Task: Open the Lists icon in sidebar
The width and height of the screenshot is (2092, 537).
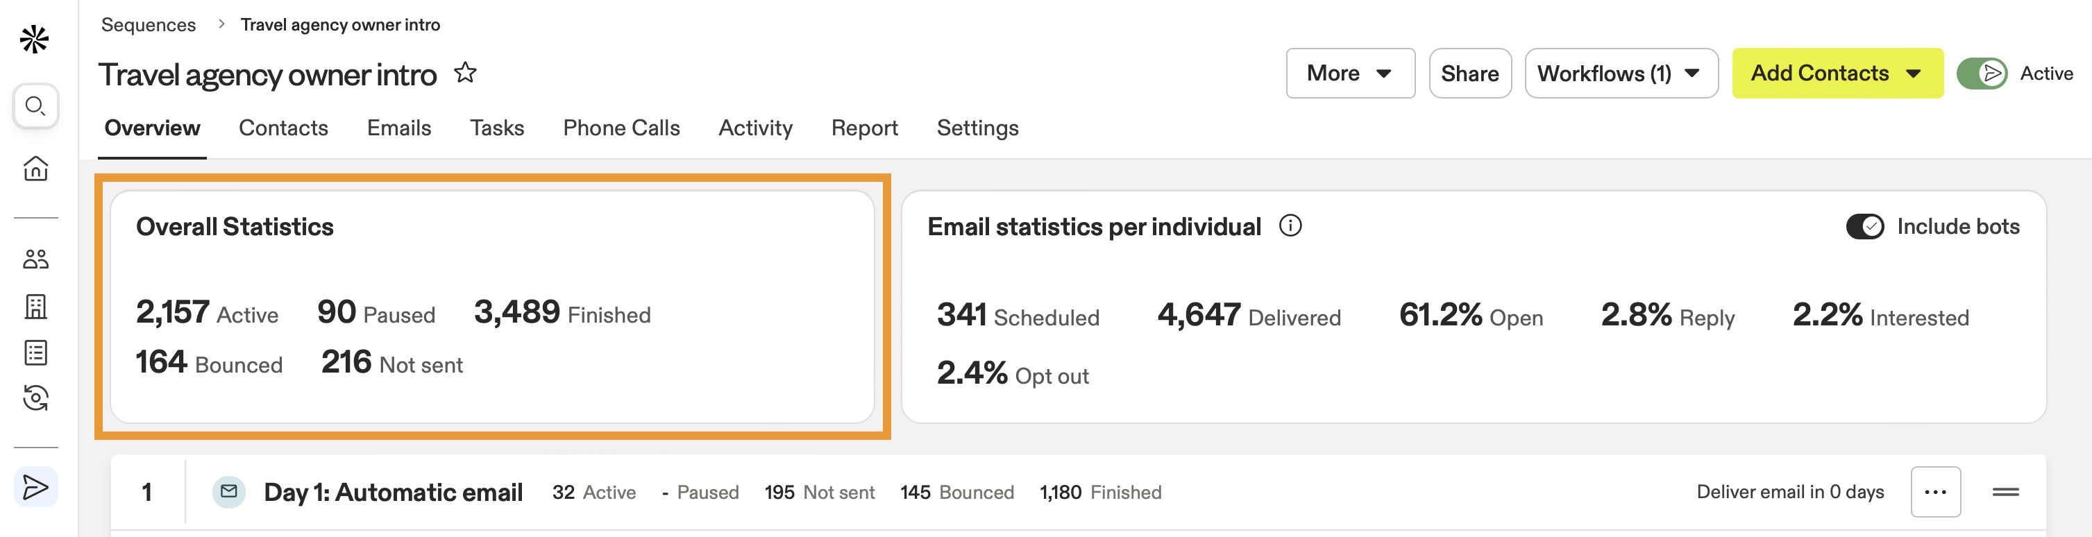Action: pos(35,353)
